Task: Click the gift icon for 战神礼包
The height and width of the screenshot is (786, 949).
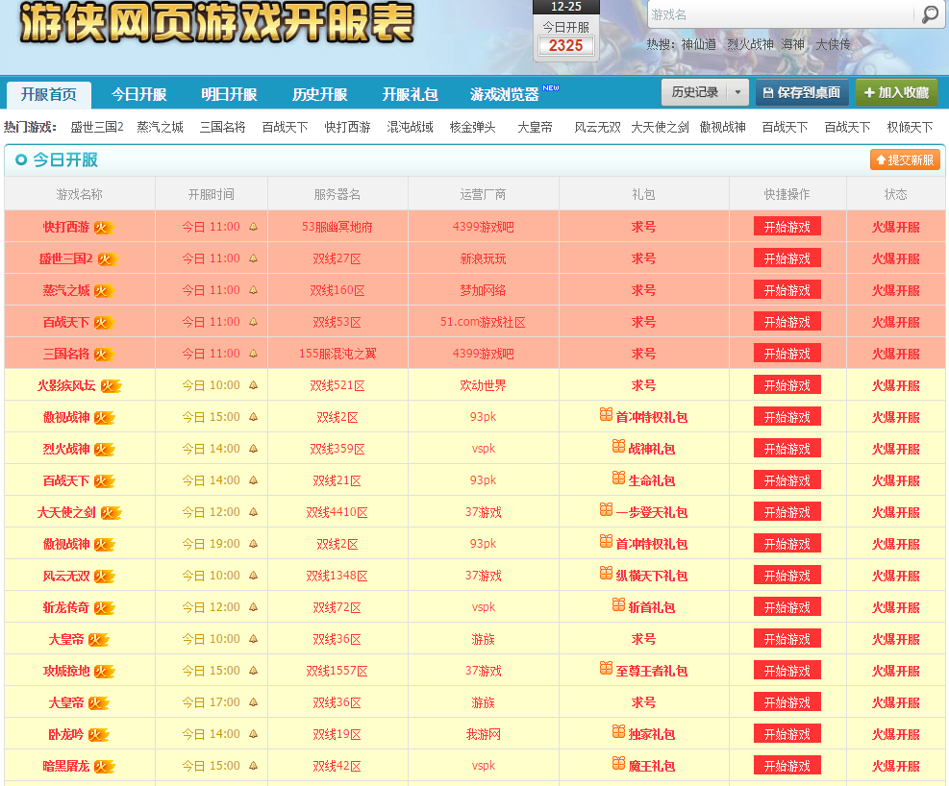Action: 618,447
